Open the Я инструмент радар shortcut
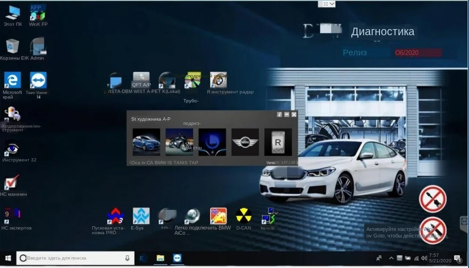This screenshot has height=268, width=469. coord(219,80)
